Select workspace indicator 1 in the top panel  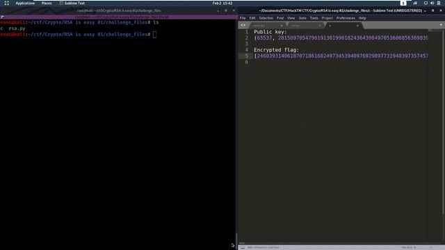[403, 3]
